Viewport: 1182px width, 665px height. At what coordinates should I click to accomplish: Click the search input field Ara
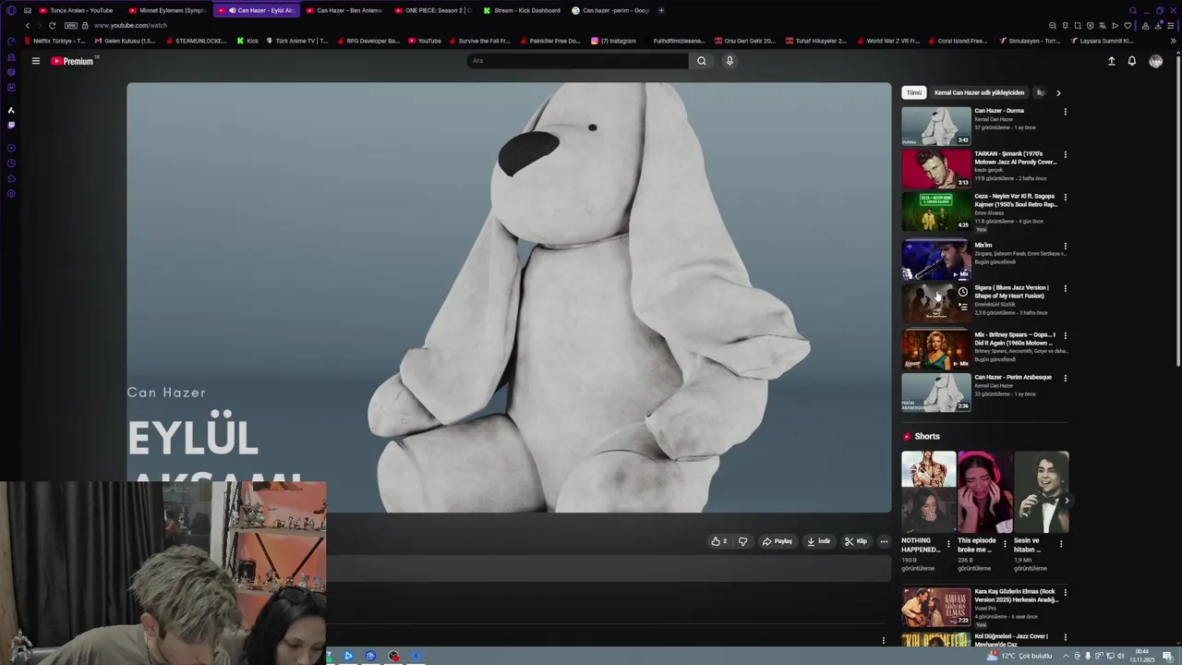[x=577, y=61]
